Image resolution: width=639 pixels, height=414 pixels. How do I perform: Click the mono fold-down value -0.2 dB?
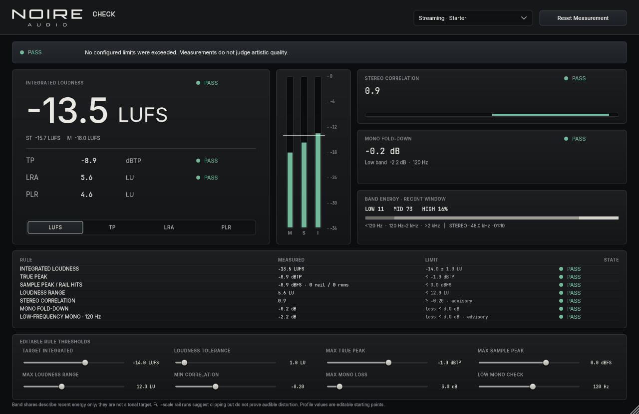point(382,151)
